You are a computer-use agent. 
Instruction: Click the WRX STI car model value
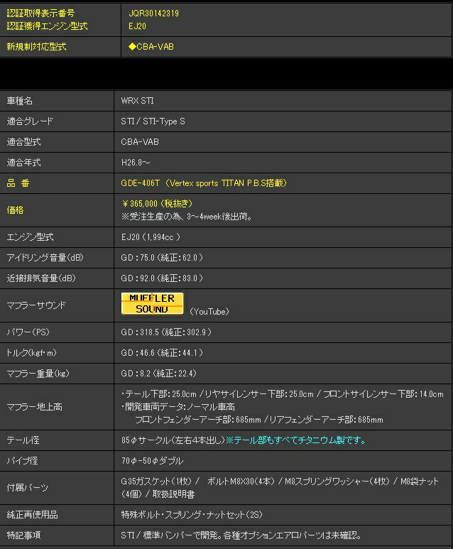[138, 101]
